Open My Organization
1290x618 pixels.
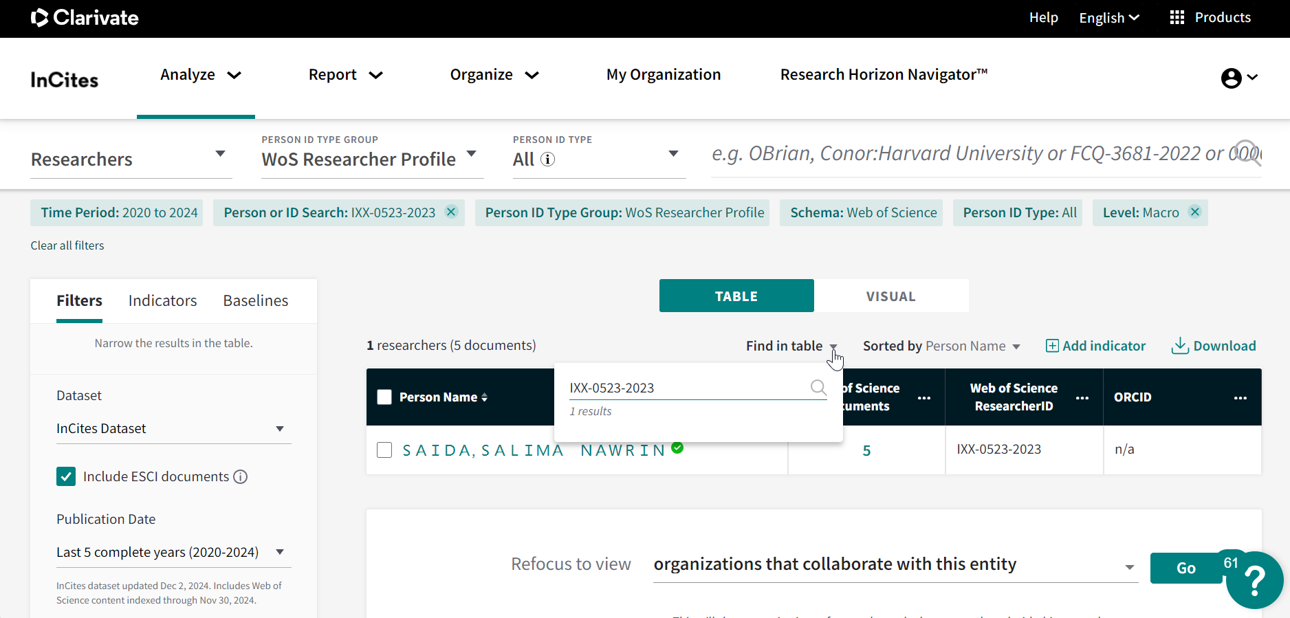[664, 75]
